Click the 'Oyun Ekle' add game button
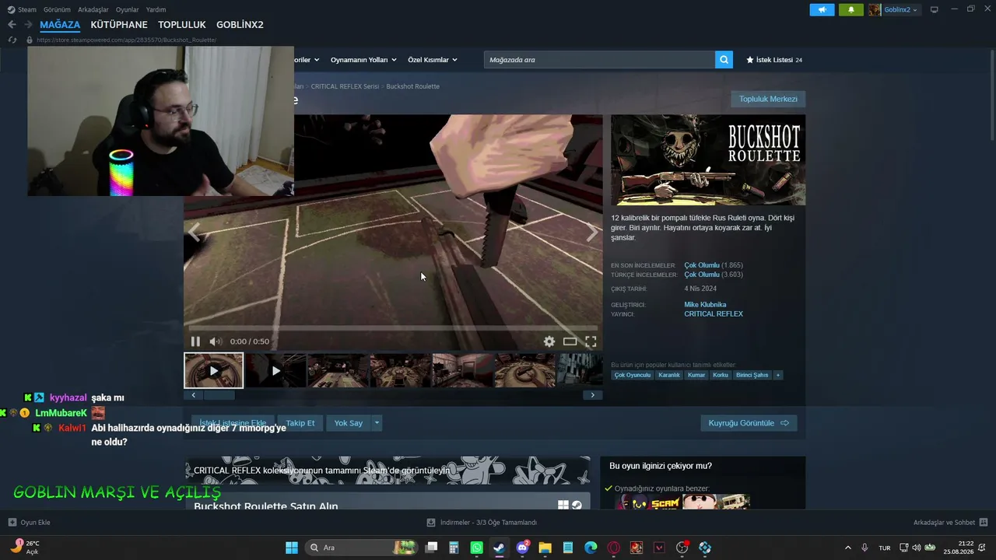This screenshot has width=996, height=560. click(29, 523)
